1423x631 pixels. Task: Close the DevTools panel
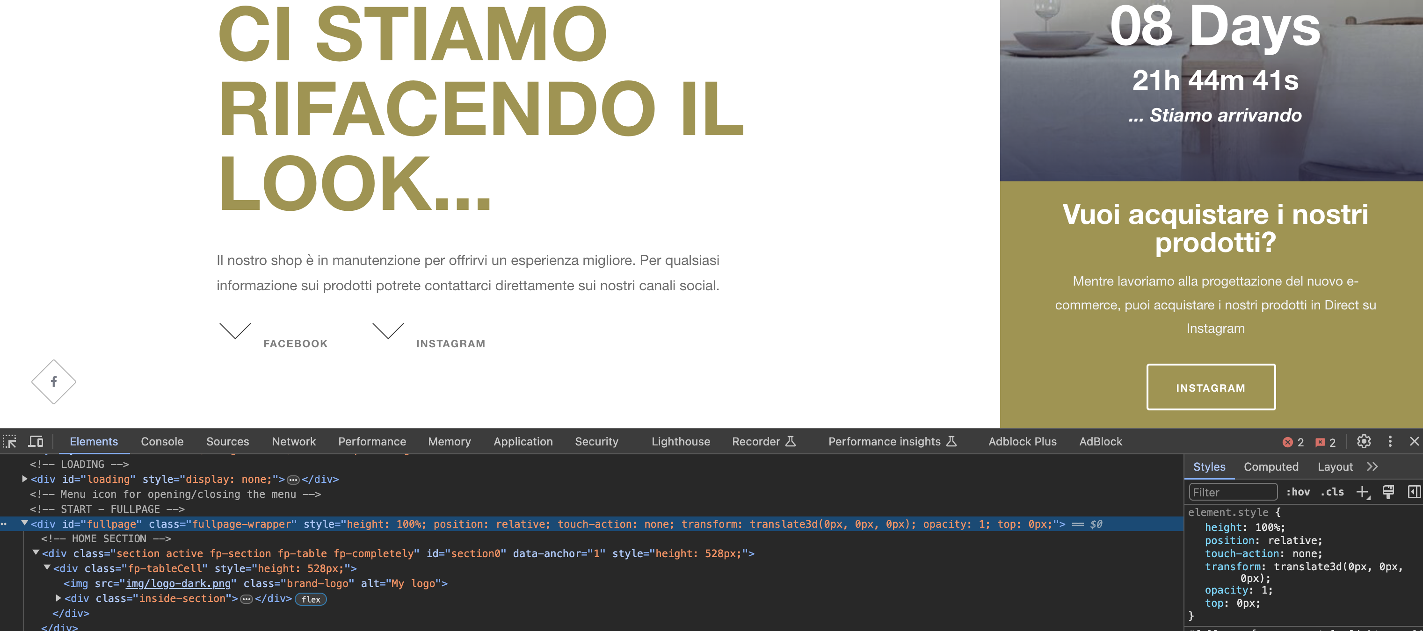(x=1414, y=442)
